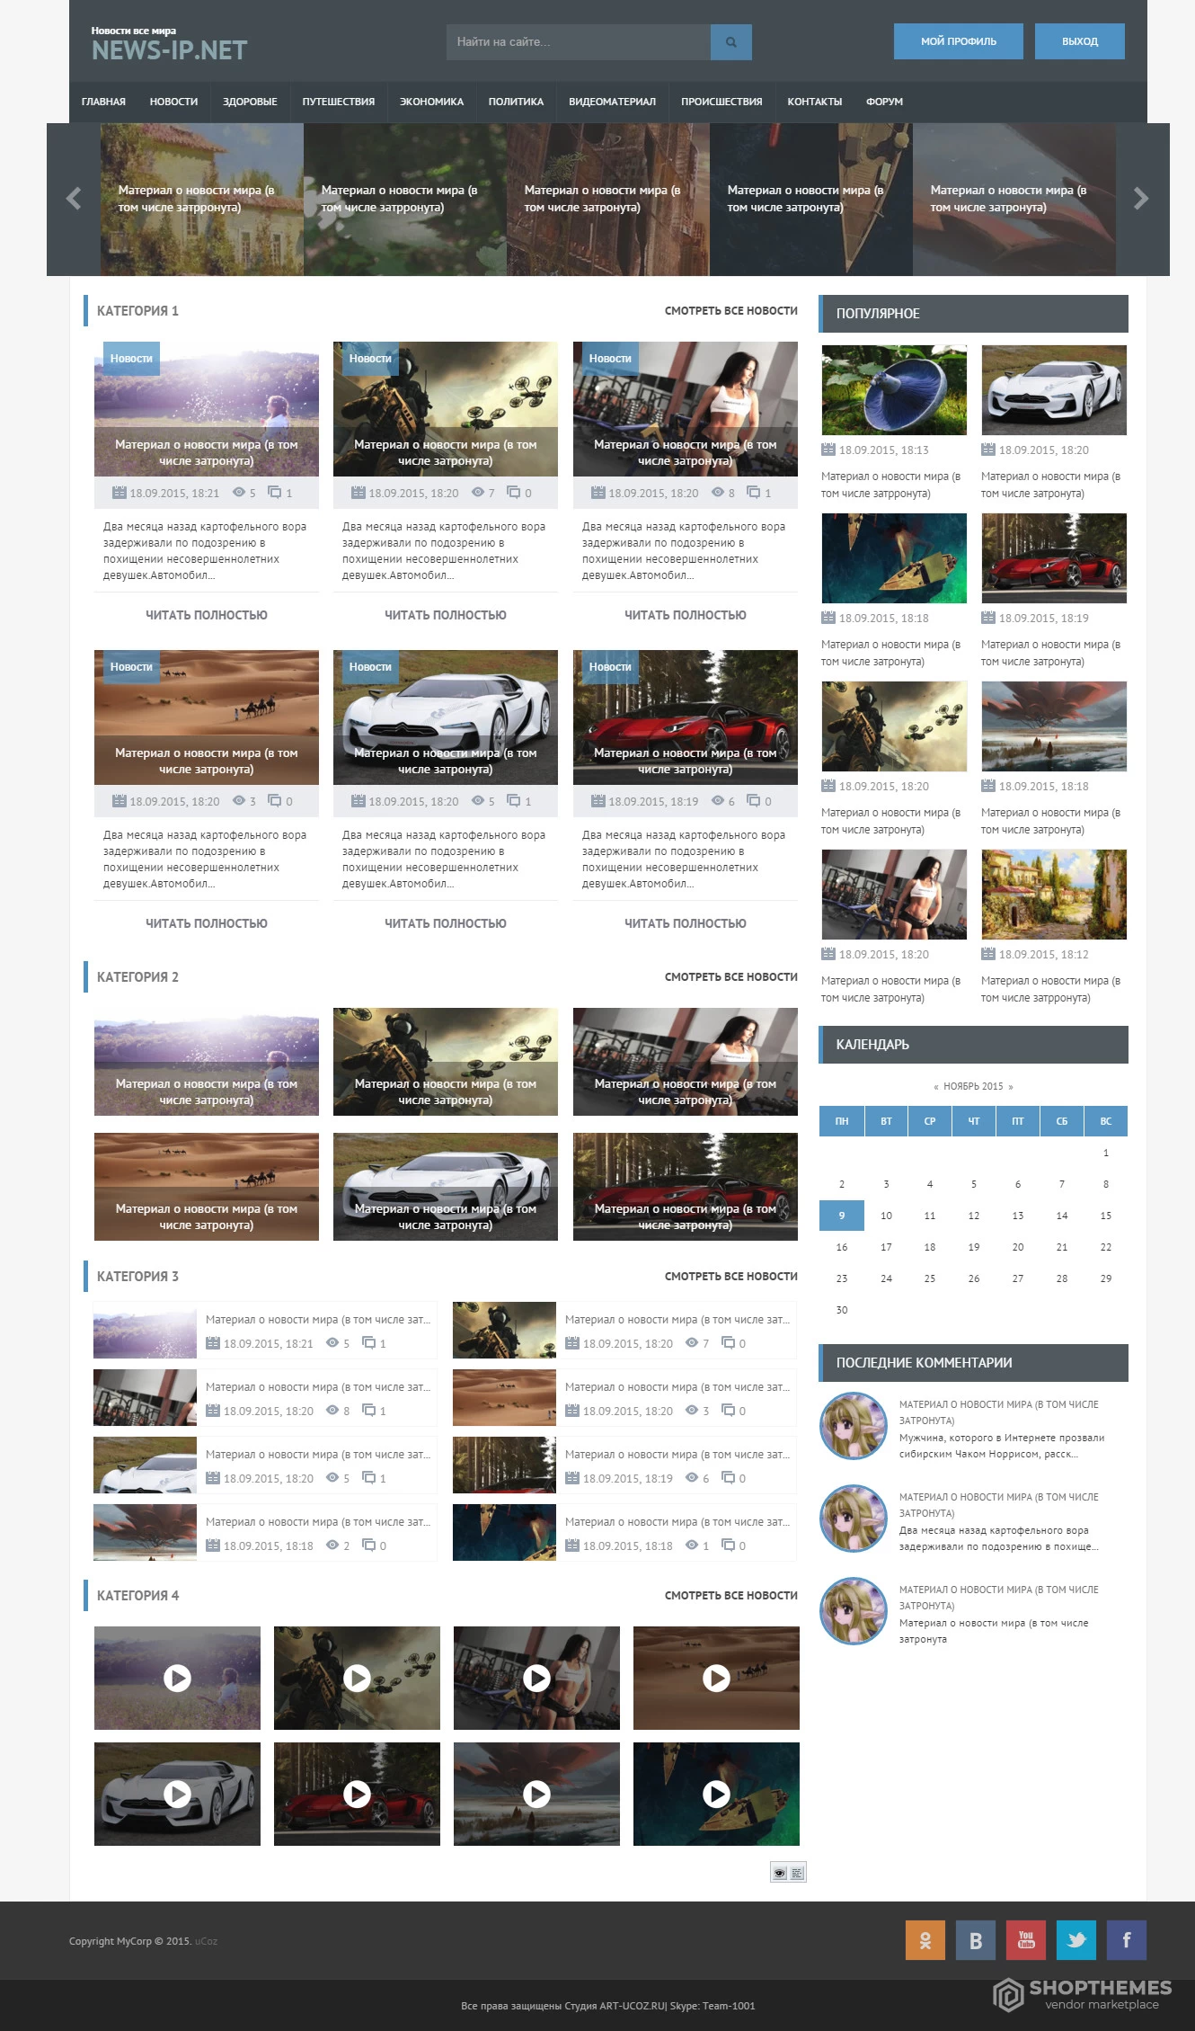
Task: Open the Odnoklassniki social icon in footer
Action: [925, 1939]
